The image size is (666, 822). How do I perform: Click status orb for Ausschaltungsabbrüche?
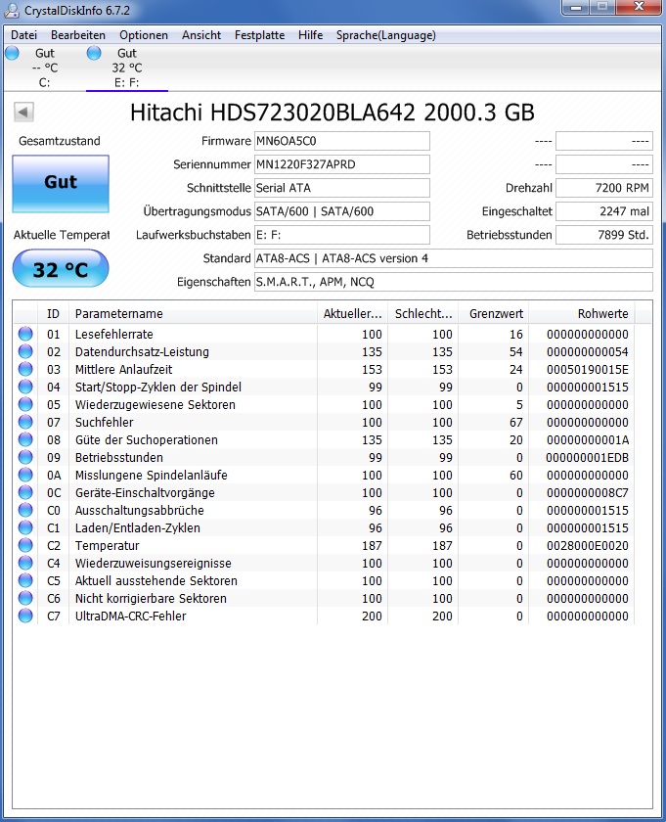point(25,510)
